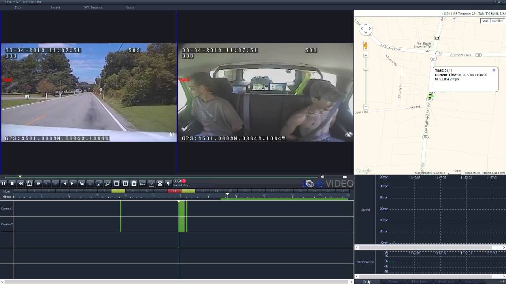Select the cabin interior camera video
Viewport: 506px width, 284px height.
[x=266, y=92]
